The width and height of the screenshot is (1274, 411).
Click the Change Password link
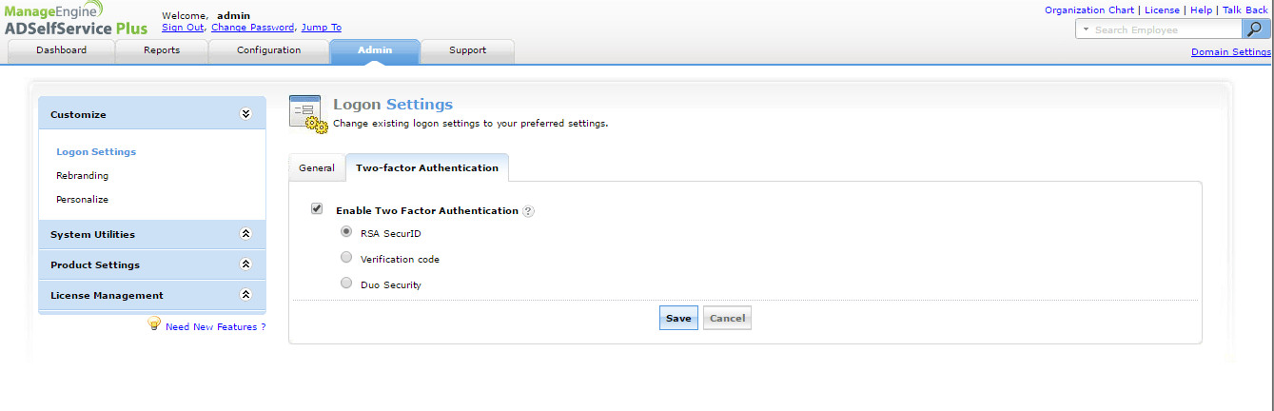pyautogui.click(x=252, y=28)
